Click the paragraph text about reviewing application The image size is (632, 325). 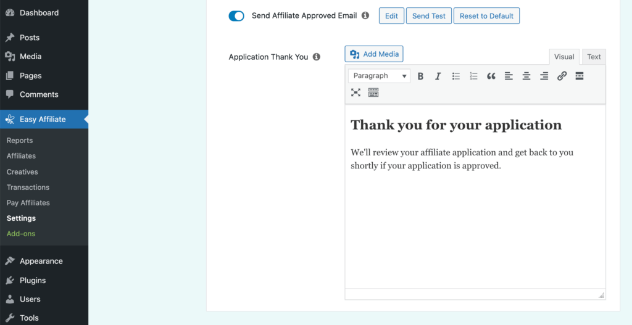(x=462, y=159)
